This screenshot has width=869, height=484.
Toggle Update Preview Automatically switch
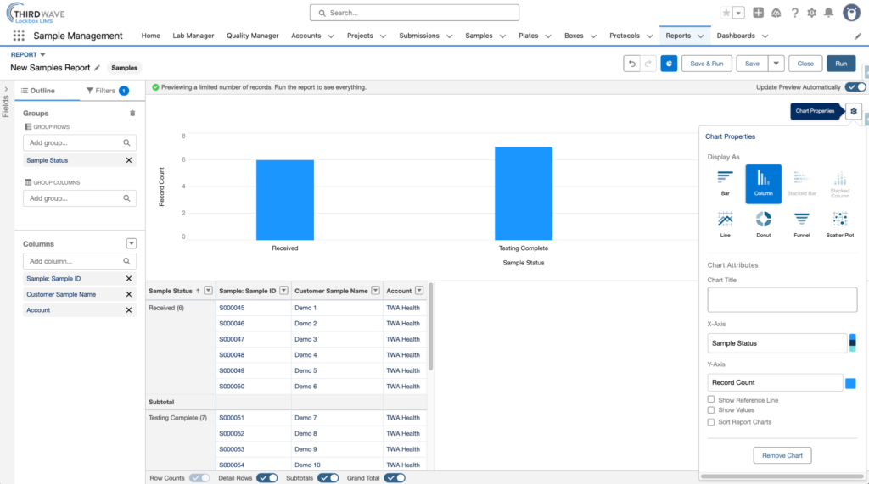tap(855, 87)
